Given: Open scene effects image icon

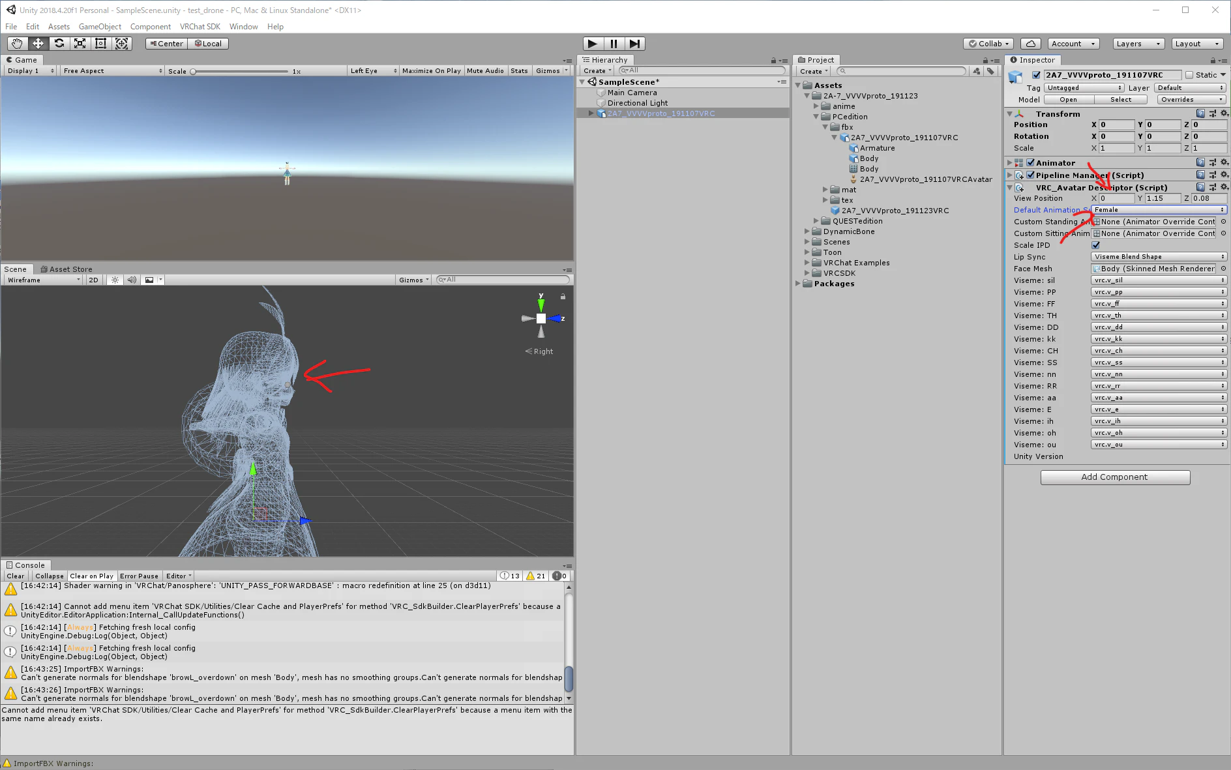Looking at the screenshot, I should tap(149, 280).
